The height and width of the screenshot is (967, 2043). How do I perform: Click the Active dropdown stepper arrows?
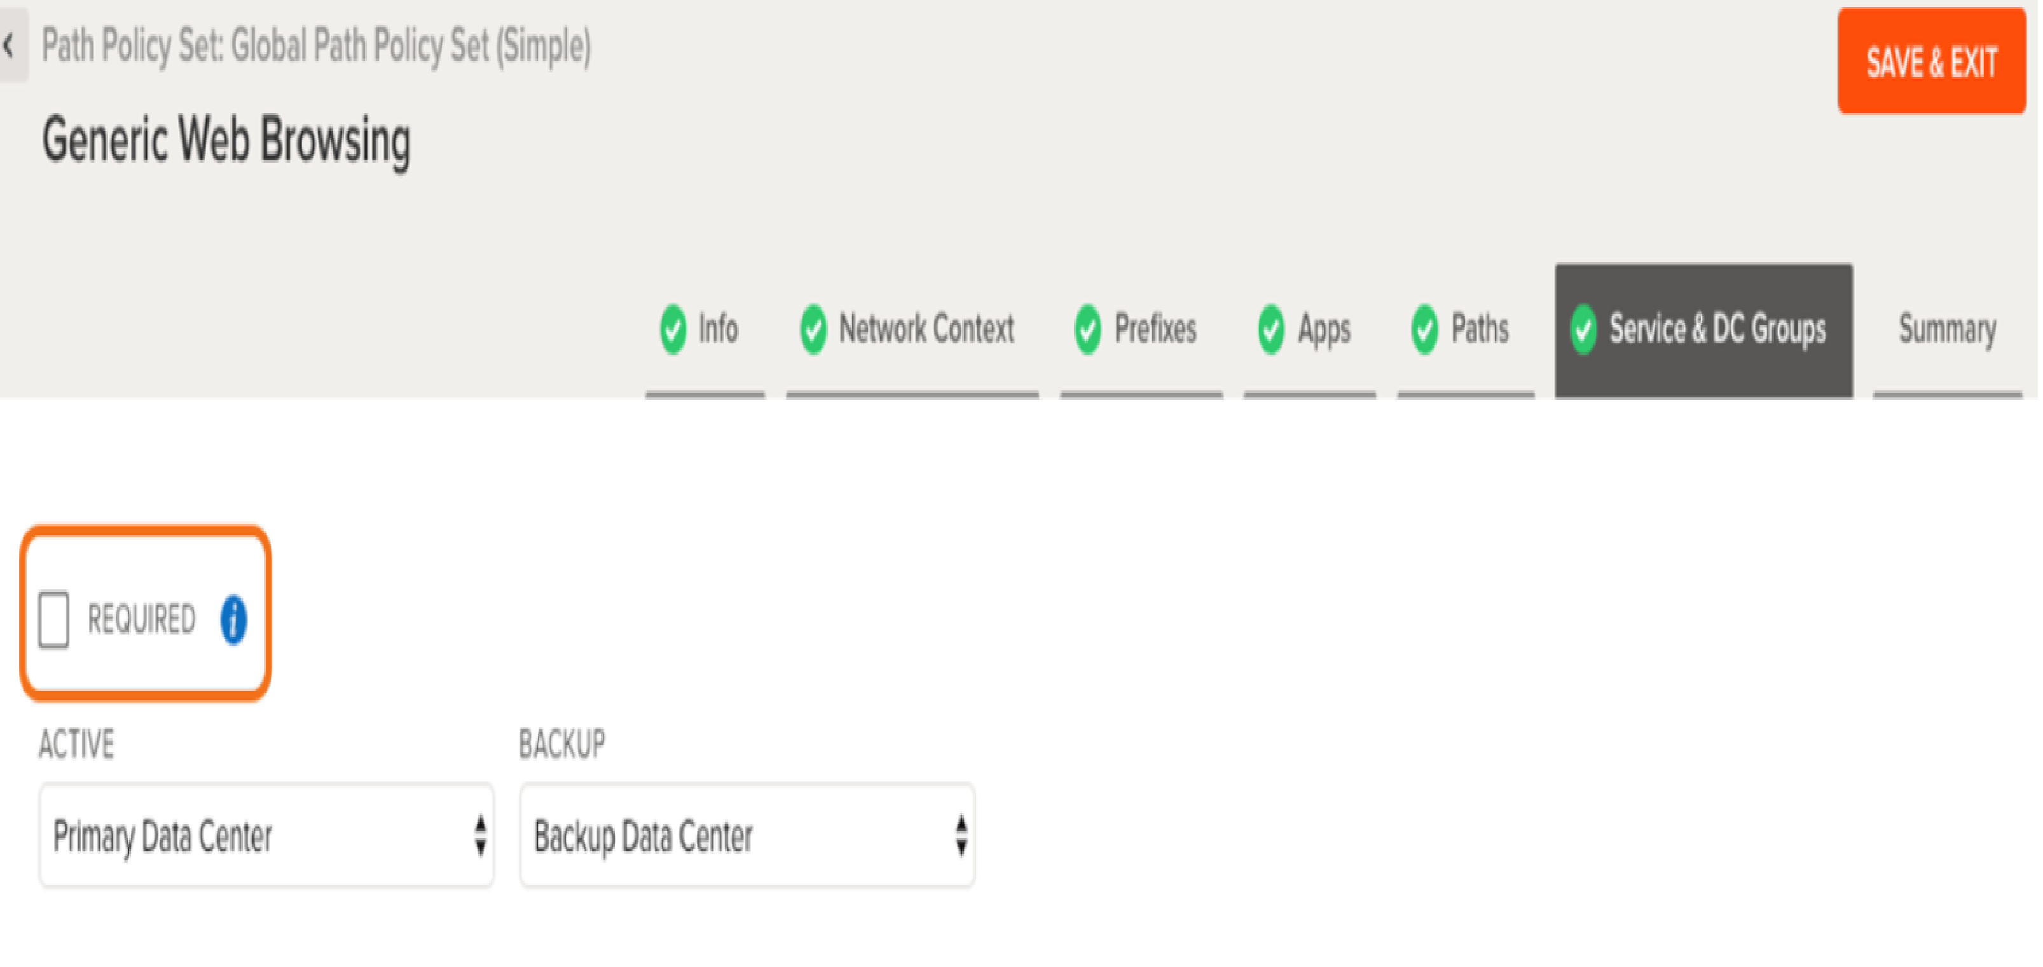click(480, 836)
